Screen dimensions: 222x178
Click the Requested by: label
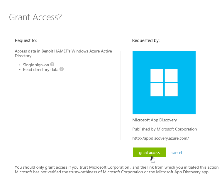pos(146,40)
